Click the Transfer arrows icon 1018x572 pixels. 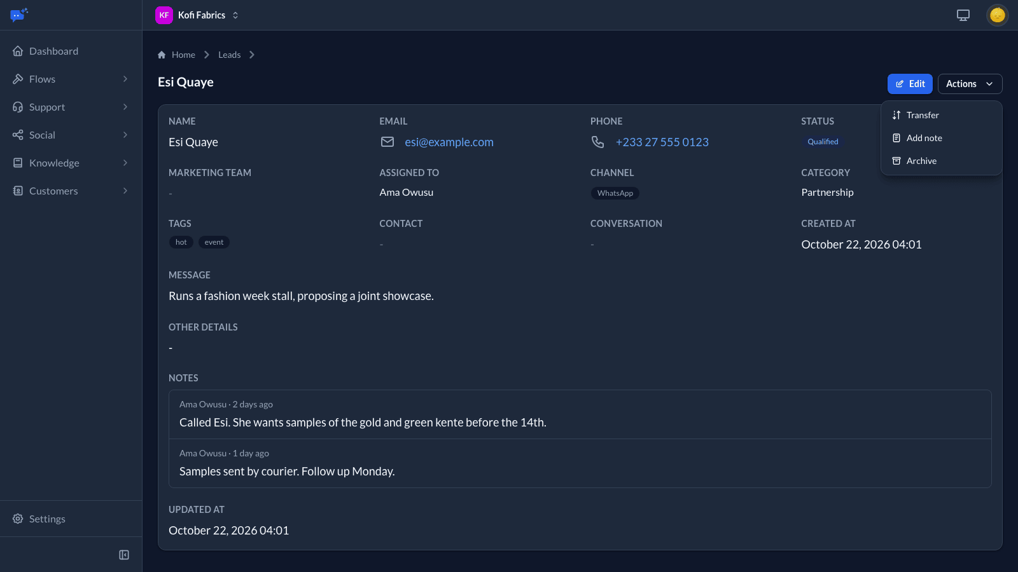tap(896, 115)
